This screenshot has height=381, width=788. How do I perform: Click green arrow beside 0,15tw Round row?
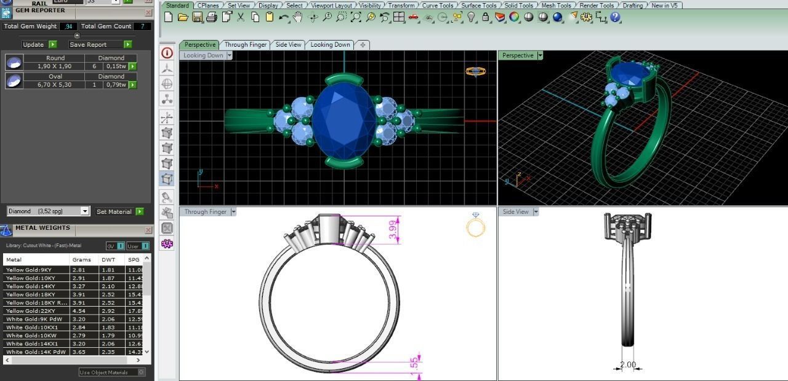(132, 66)
